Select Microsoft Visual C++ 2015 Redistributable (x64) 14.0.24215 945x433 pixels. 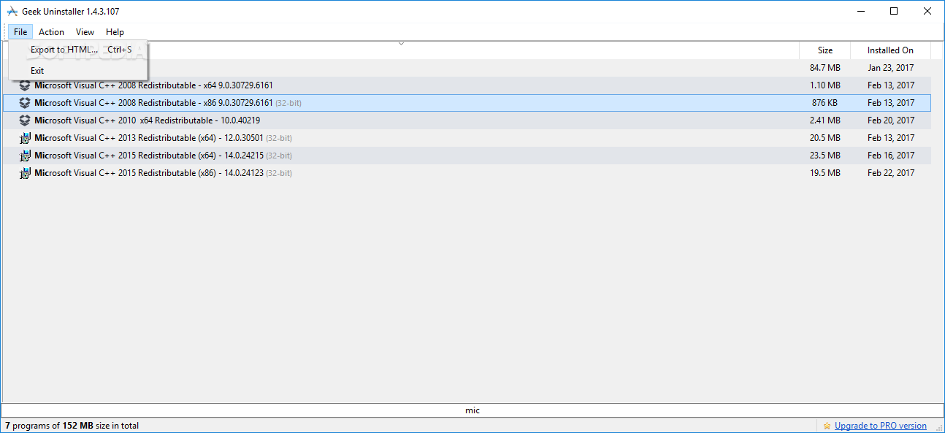(467, 156)
